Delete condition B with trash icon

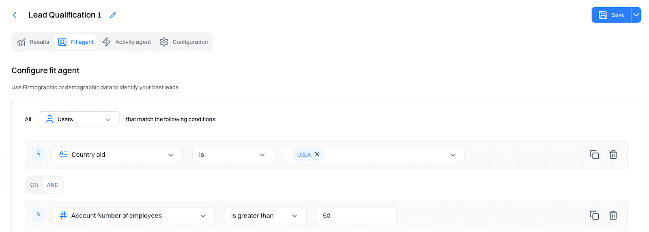point(613,215)
